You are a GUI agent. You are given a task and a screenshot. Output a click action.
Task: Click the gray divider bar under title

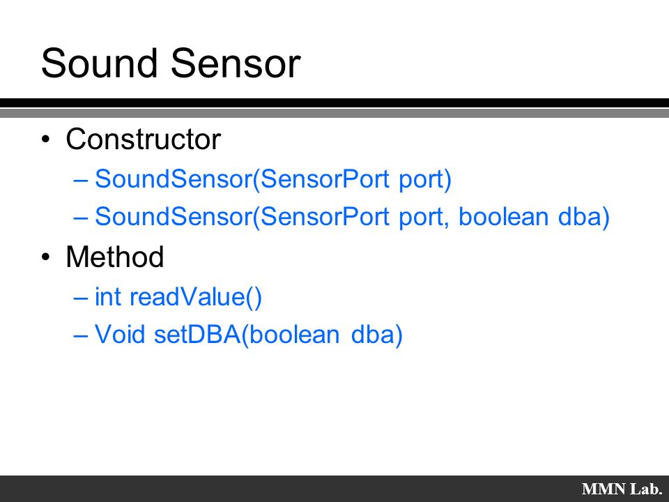point(334,113)
